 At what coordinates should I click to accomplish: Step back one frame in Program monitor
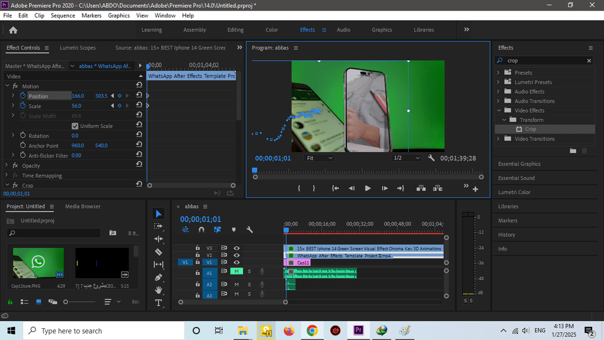click(x=352, y=188)
